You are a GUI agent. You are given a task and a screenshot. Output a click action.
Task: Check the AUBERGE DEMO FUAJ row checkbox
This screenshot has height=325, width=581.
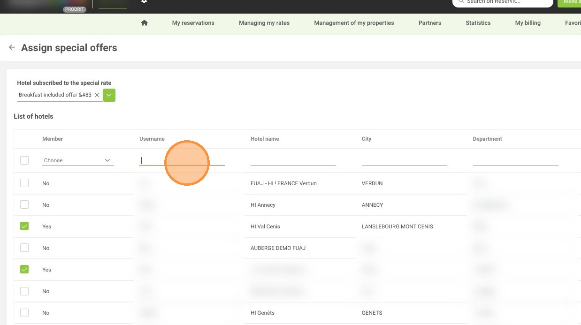24,248
